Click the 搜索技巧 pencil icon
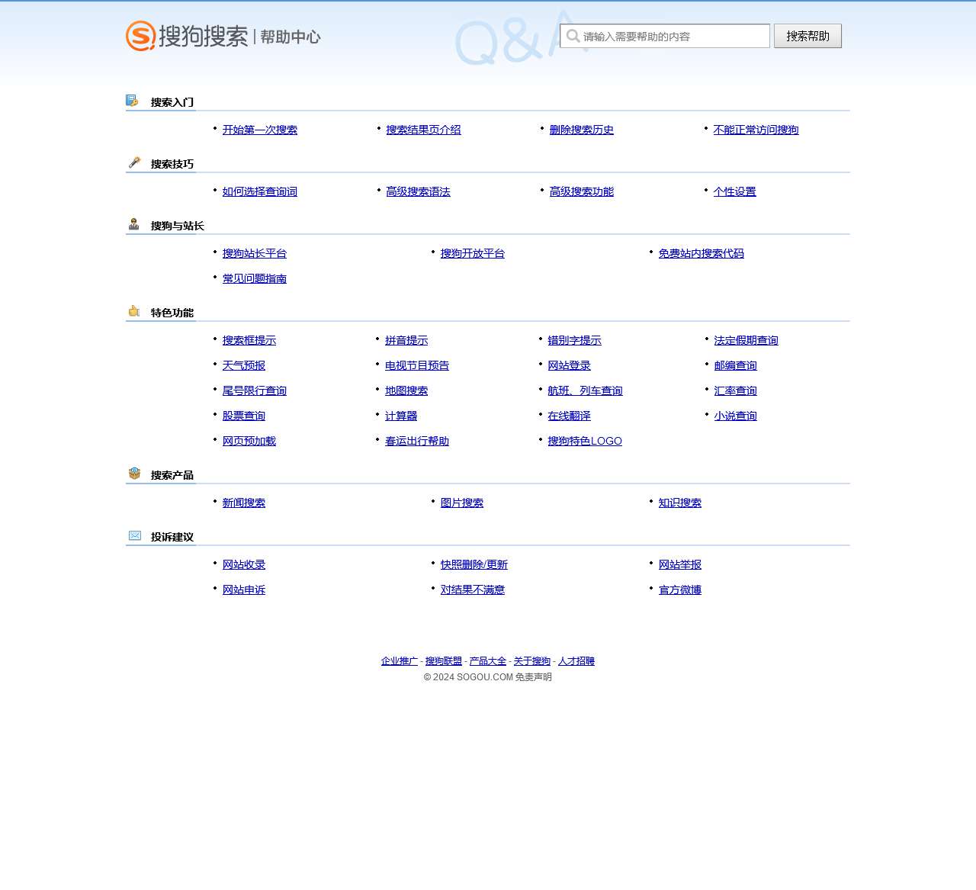The image size is (976, 890). [135, 162]
